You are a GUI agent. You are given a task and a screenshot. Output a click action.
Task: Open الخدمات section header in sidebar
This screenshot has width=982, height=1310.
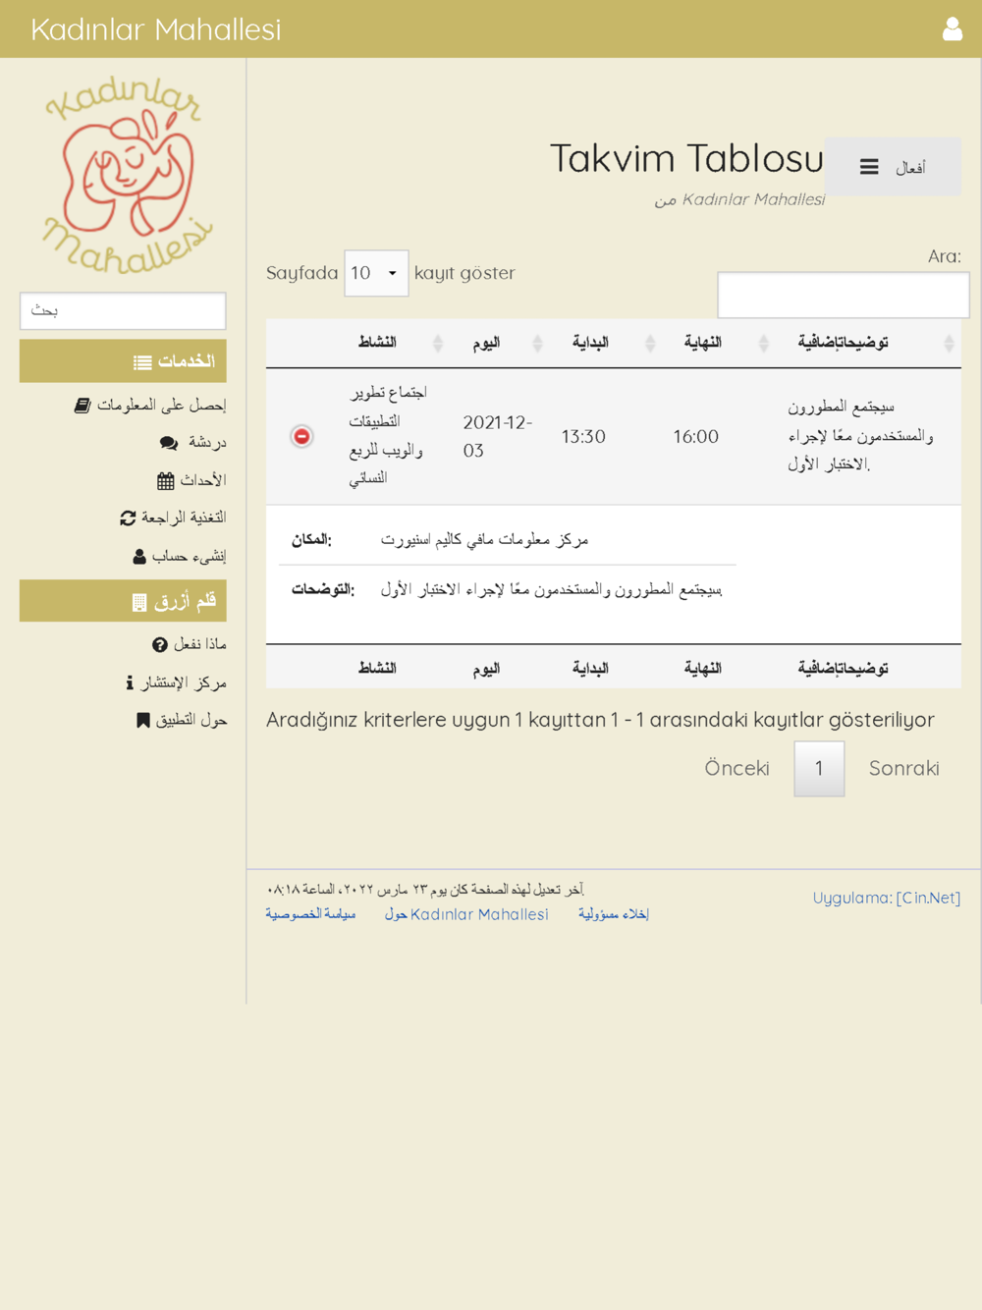pos(123,361)
